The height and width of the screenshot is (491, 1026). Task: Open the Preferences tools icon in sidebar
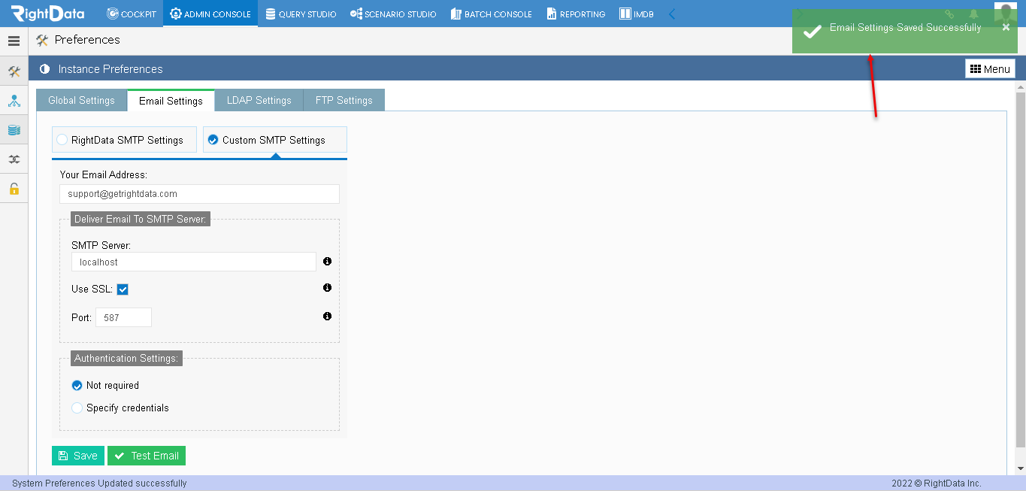point(14,71)
